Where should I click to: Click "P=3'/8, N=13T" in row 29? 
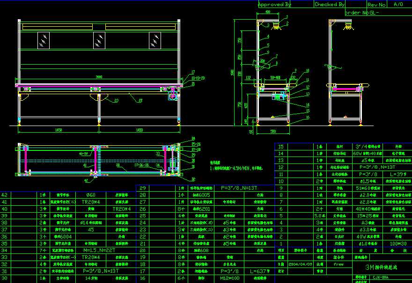pyautogui.click(x=239, y=188)
